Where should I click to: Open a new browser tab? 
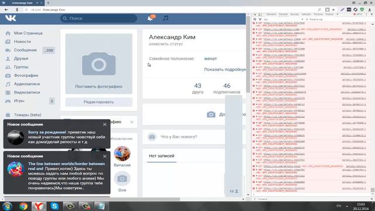48,3
